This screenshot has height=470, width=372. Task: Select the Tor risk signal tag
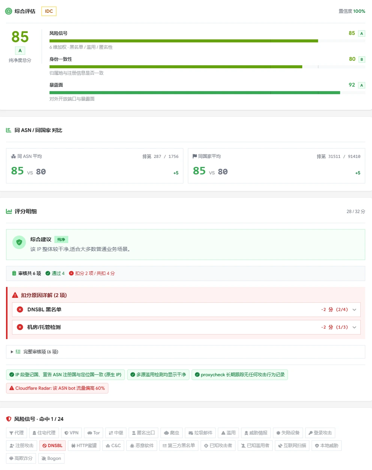click(x=94, y=433)
